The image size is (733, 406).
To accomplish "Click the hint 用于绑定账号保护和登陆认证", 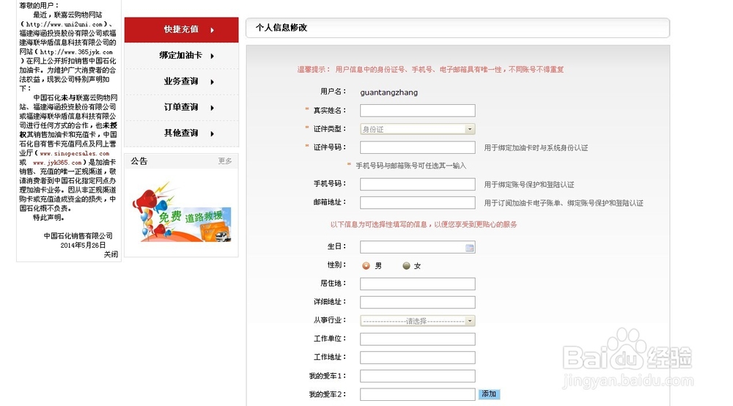I will (528, 185).
